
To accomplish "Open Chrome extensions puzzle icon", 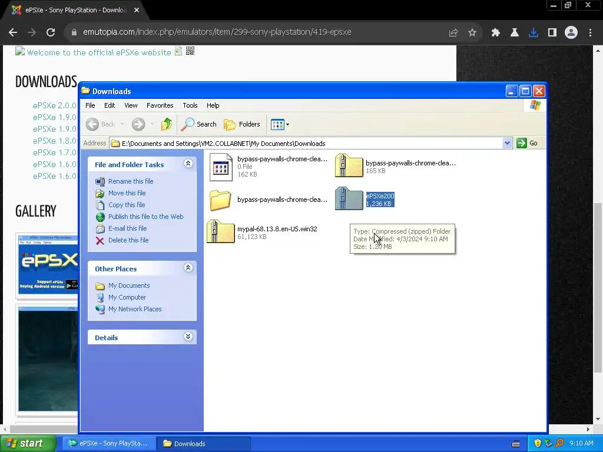I will pyautogui.click(x=496, y=33).
